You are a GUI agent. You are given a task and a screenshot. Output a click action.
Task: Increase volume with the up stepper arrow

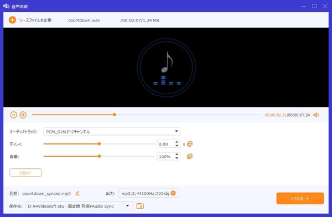177,154
